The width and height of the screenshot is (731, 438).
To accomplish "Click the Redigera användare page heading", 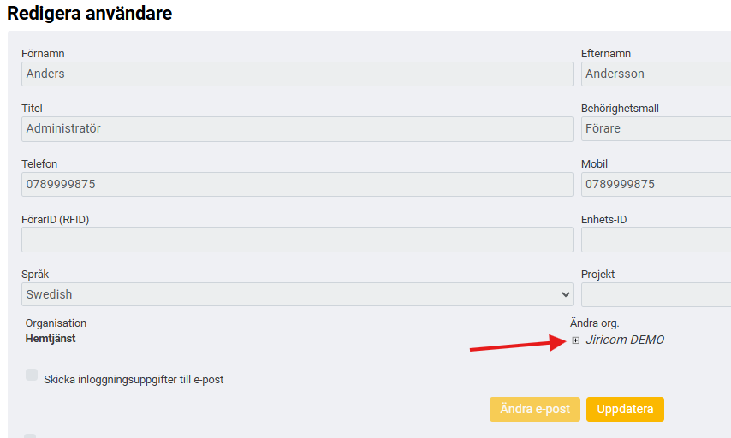I will (90, 13).
